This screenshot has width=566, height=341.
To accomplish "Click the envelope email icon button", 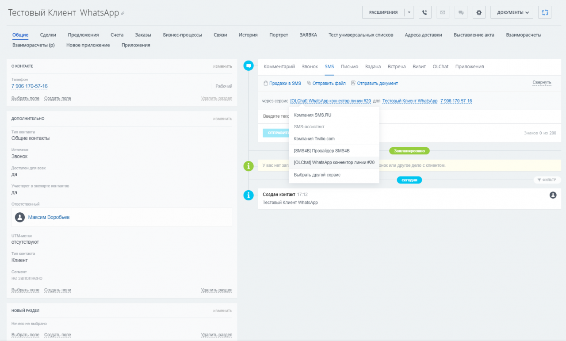I will [443, 12].
